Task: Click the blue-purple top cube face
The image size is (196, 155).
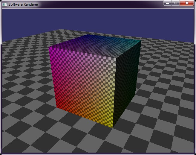Action: 96,46
